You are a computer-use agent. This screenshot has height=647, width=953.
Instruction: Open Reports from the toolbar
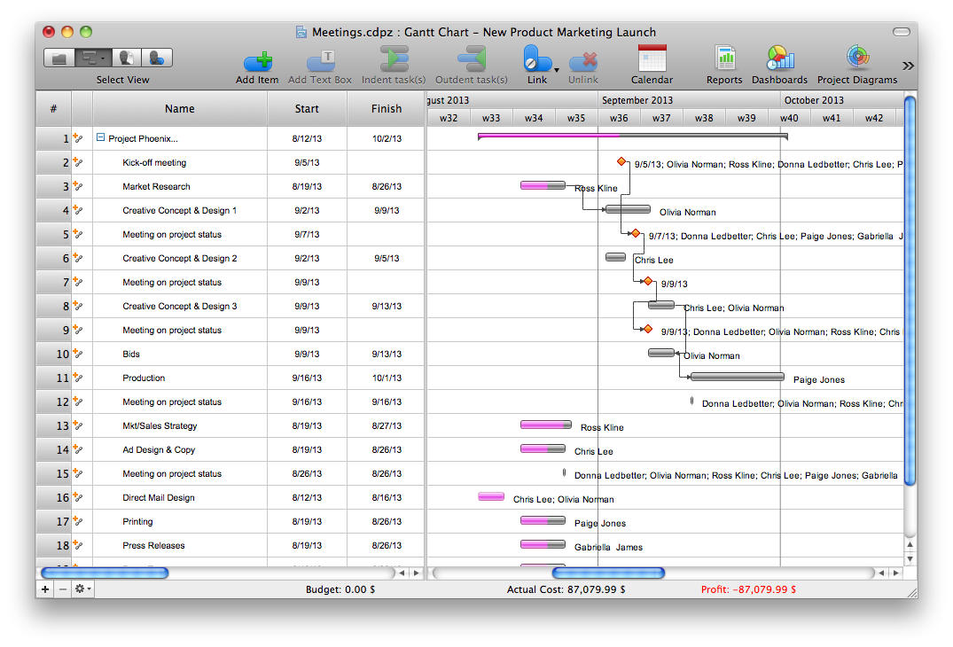[724, 59]
